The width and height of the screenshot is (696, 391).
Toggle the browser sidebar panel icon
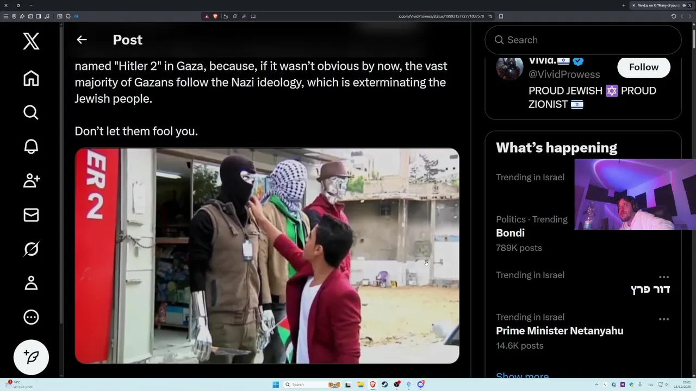(x=38, y=16)
